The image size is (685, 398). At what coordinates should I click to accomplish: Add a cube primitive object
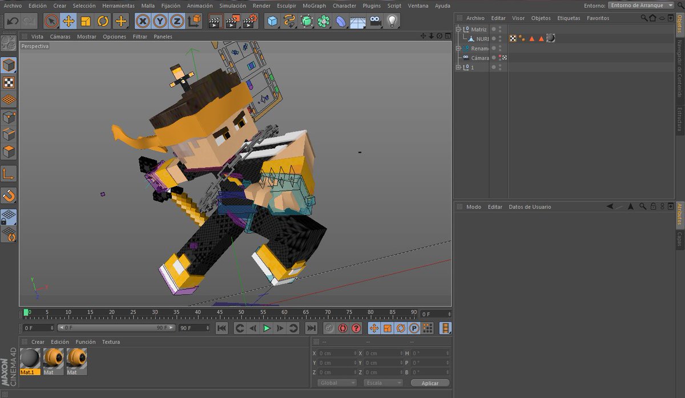tap(272, 22)
